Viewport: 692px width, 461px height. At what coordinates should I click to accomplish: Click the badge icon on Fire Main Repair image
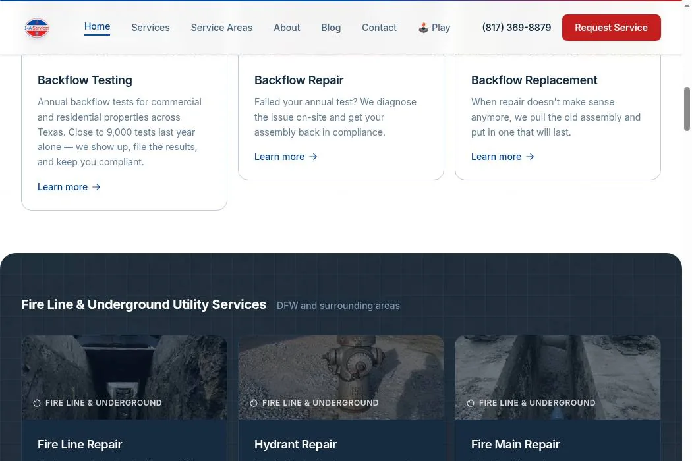tap(471, 403)
